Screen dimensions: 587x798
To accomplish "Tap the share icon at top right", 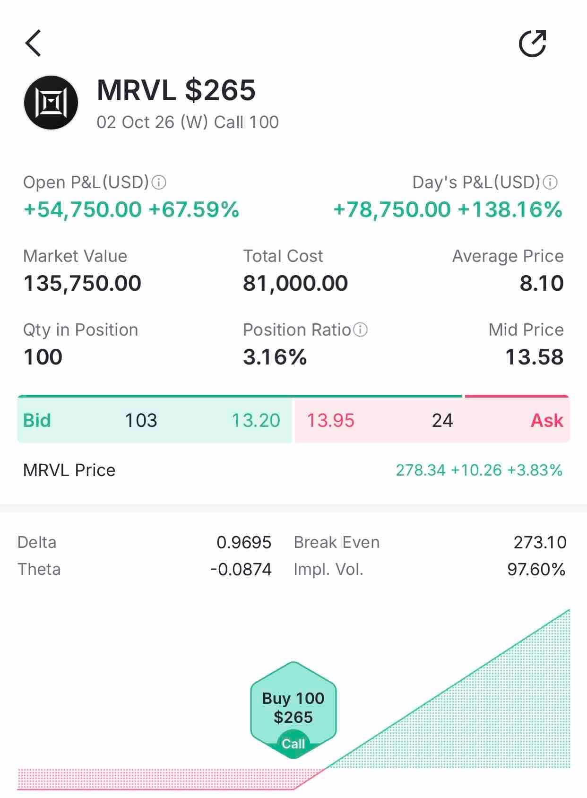I will point(533,43).
